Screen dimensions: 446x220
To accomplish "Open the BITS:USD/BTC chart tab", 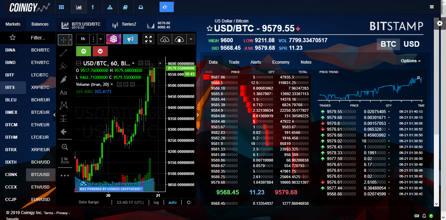I will [82, 25].
